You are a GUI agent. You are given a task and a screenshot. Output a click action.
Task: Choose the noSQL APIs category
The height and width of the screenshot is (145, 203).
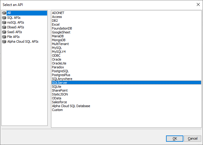coord(16,22)
